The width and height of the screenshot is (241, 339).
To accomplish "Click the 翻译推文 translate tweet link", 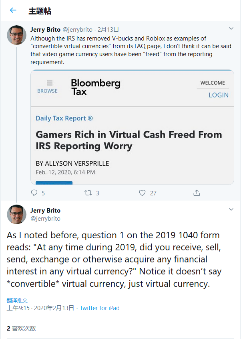I will point(17,300).
